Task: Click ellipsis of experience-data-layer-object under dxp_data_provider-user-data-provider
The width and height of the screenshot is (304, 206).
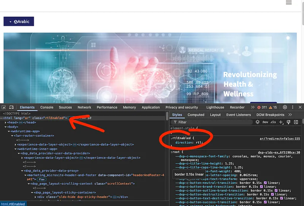Action: pos(81,158)
